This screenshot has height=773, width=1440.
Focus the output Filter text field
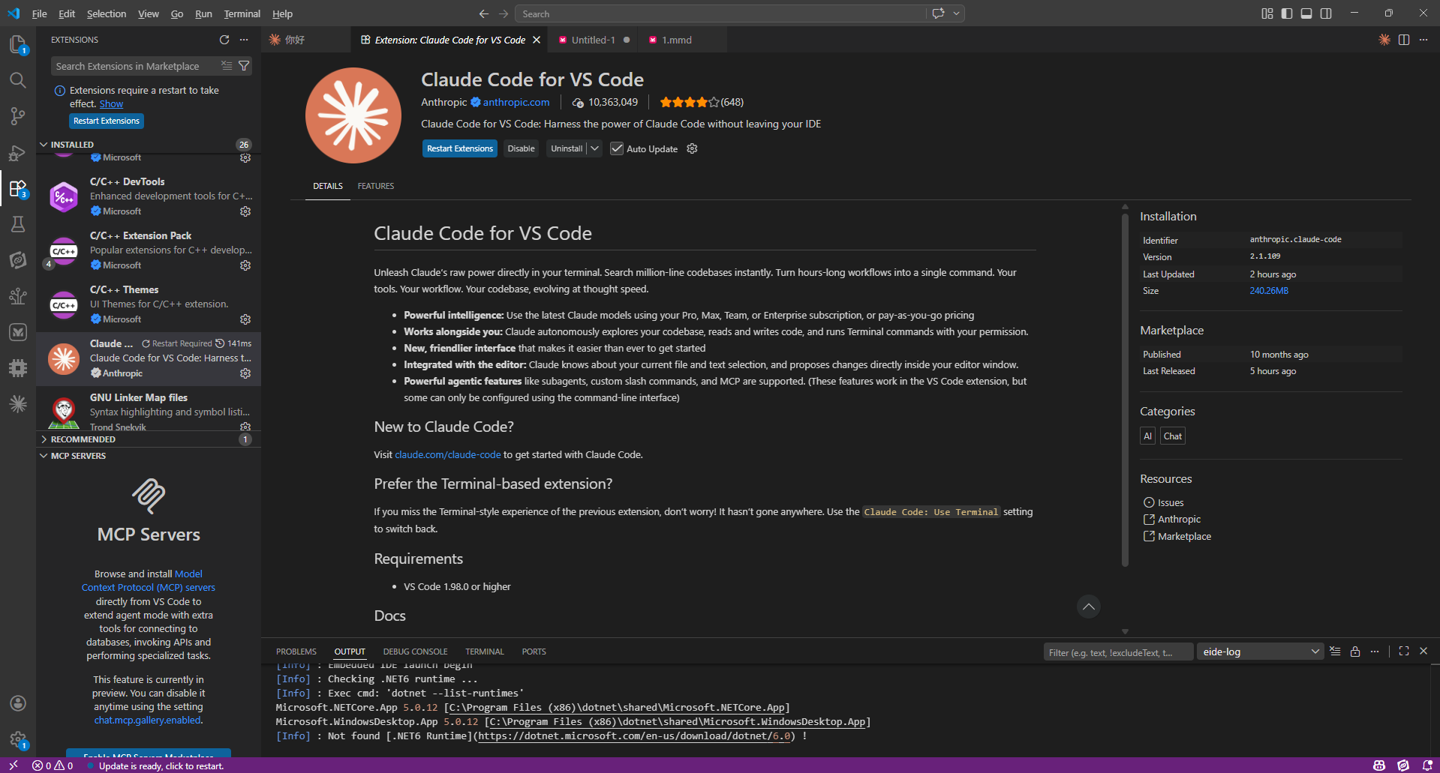(x=1118, y=652)
